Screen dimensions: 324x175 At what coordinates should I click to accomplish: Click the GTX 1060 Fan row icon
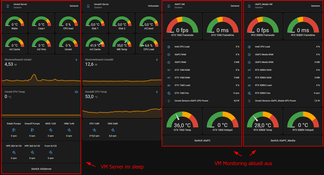169,93
